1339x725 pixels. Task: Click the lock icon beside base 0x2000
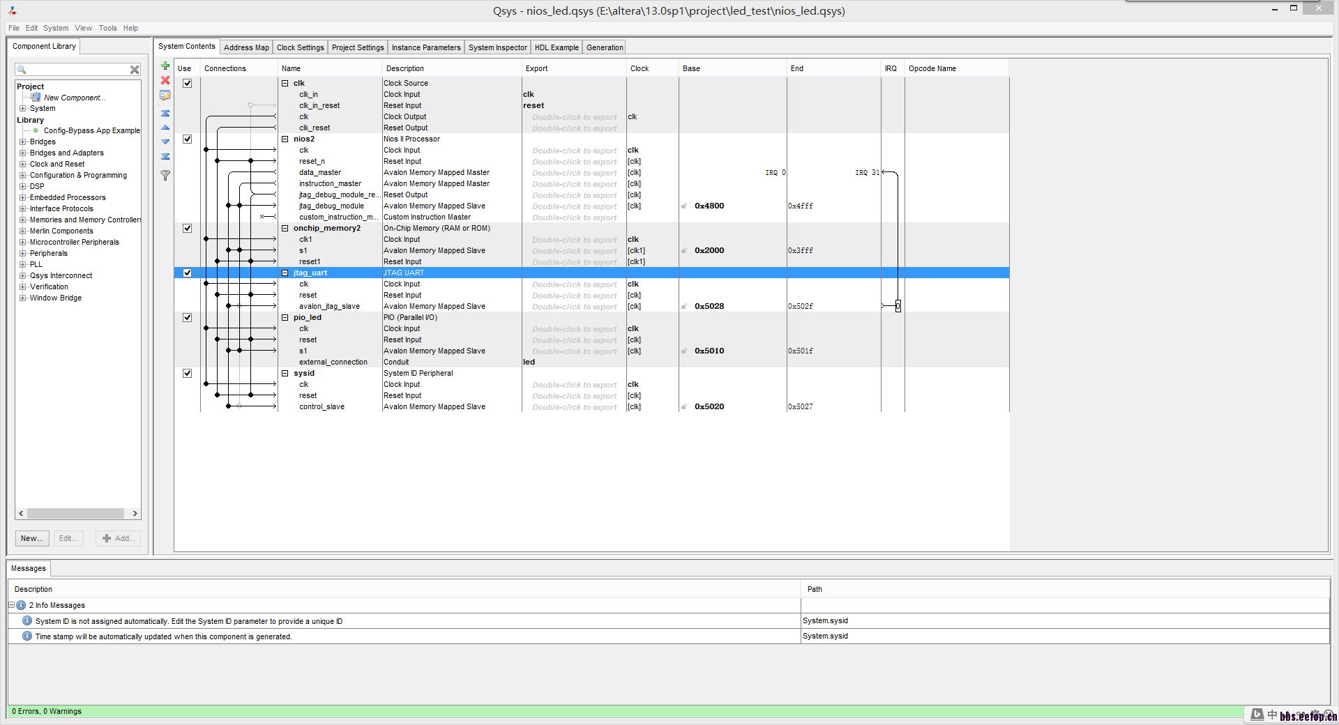click(684, 250)
